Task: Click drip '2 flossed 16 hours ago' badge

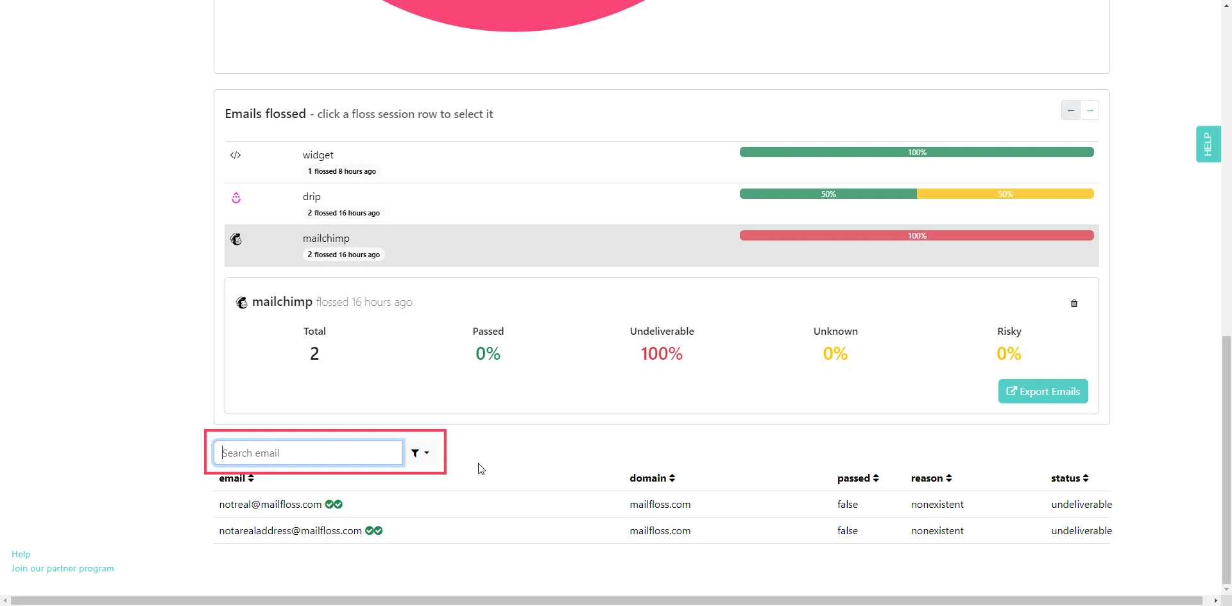Action: click(343, 213)
